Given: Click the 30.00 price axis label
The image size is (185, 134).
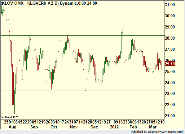Looking at the screenshot, I should tap(170, 16).
